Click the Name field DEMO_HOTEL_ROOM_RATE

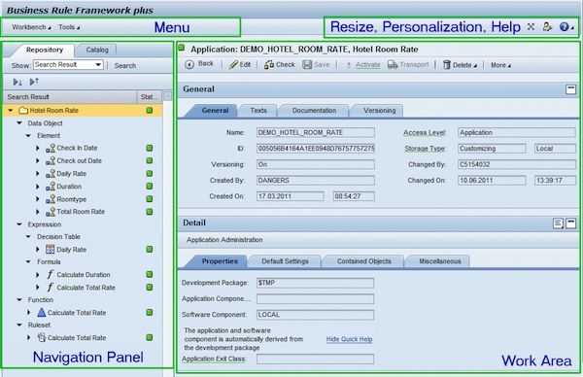[316, 133]
